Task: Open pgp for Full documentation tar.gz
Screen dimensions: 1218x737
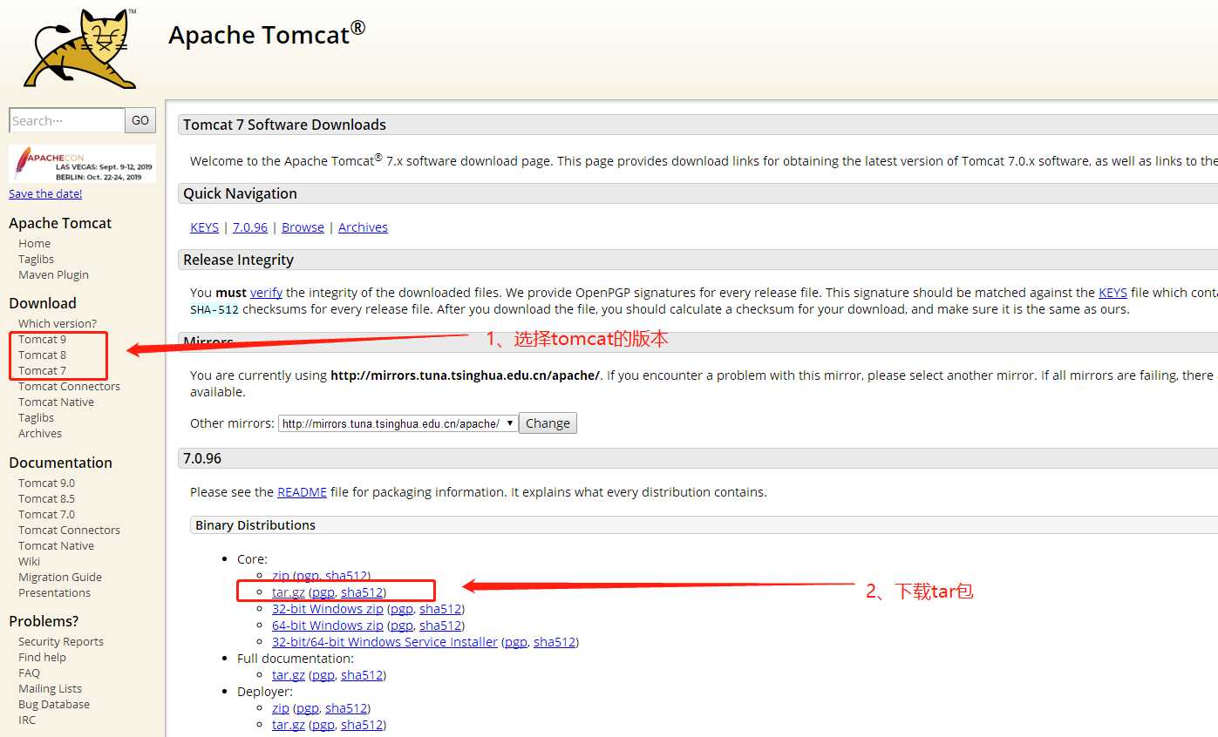Action: point(323,675)
